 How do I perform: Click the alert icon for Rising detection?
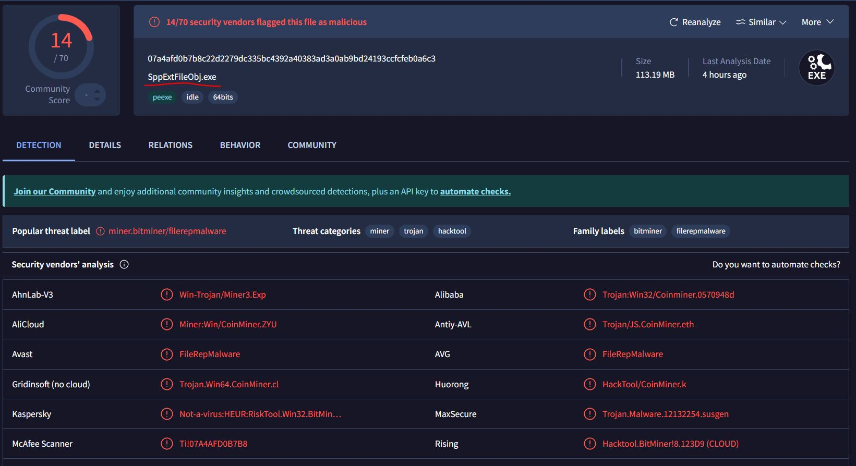click(x=589, y=444)
